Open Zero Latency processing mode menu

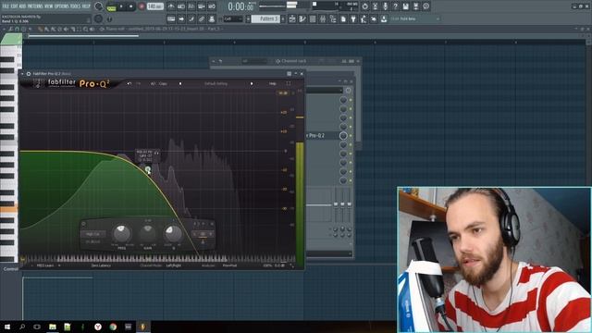[101, 265]
